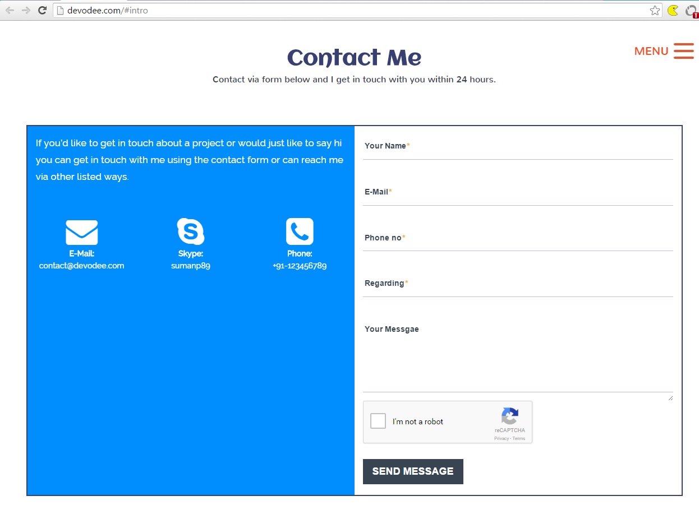
Task: Open reCAPTCHA Privacy link
Action: tap(501, 438)
